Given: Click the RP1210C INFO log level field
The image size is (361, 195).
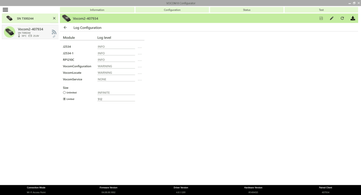Looking at the screenshot, I should coord(116,59).
